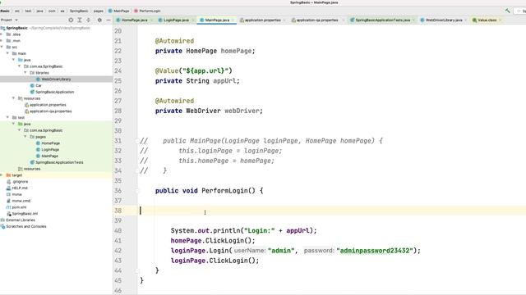Hide the Project panel with minus icon

coord(108,20)
